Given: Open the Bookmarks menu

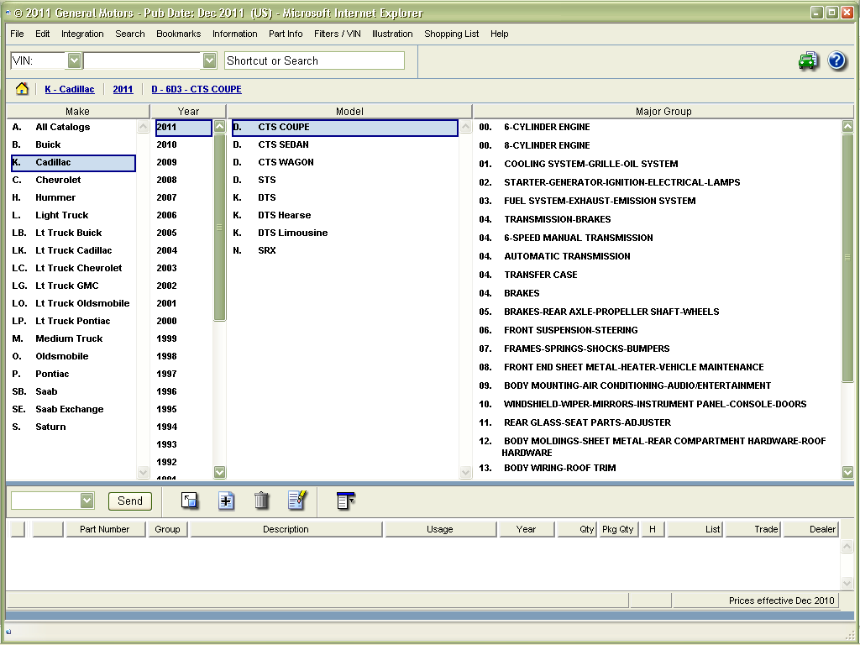Looking at the screenshot, I should coord(178,34).
